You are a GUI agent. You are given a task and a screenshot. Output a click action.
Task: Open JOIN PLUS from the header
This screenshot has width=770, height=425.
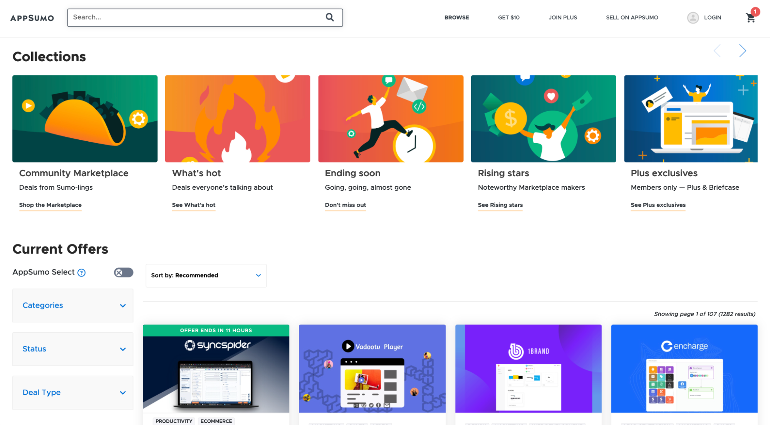click(563, 17)
